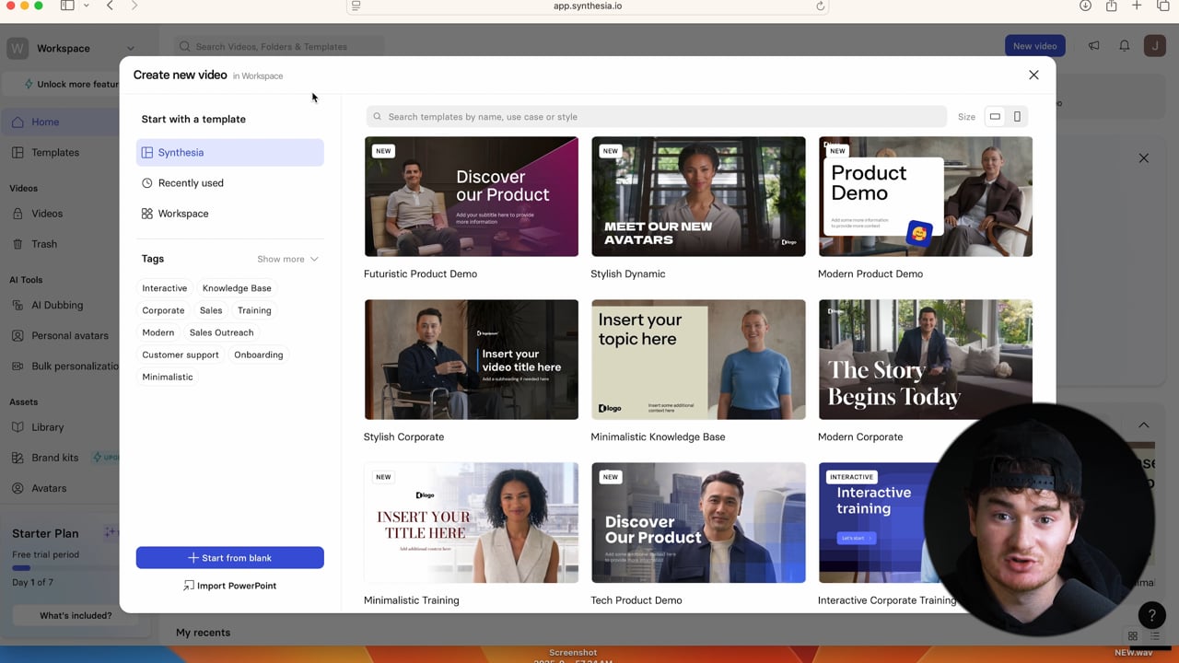Click Avatars icon in sidebar
The width and height of the screenshot is (1179, 663).
18,488
